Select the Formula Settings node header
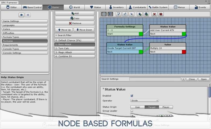 pos(125,27)
